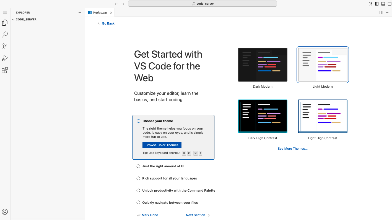Select the Light High Contrast theme thumbnail
Screen dimensions: 392x220
(x=323, y=116)
